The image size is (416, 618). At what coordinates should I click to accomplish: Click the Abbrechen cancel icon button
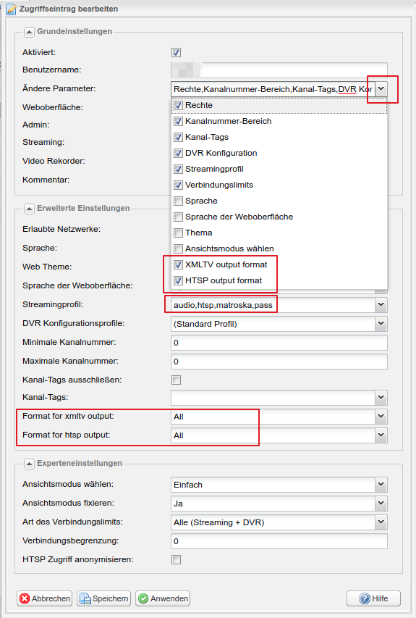click(25, 598)
